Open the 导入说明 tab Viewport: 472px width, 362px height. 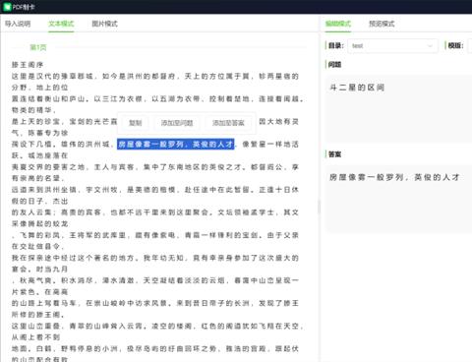coord(18,24)
